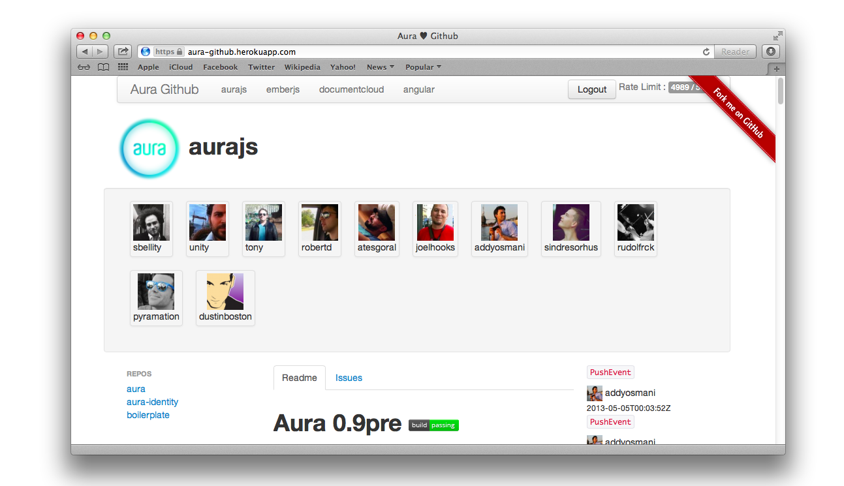Viewport: 844px width, 486px height.
Task: Click the build passing badge
Action: tap(433, 425)
